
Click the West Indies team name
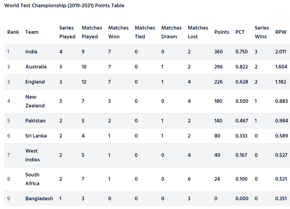point(32,155)
